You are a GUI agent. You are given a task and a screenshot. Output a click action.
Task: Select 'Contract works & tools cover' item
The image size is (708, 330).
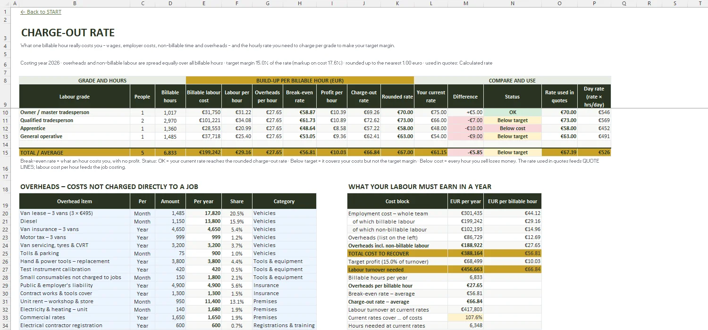[75, 293]
